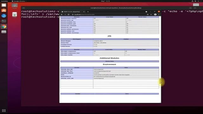Click the APACHE_LOCK_DIR variable cell
Image resolution: width=203 pixels, height=114 pixels.
77,79
